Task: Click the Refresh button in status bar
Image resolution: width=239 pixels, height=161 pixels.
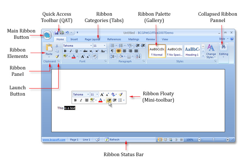Action: coord(112,140)
